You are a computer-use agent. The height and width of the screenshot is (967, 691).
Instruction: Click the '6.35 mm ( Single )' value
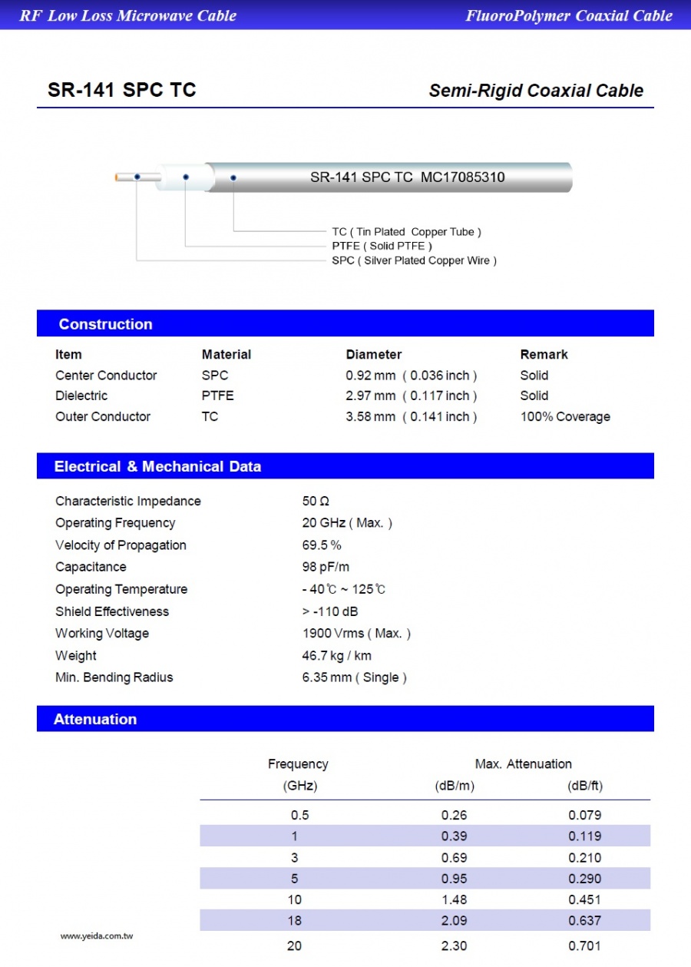pos(355,677)
